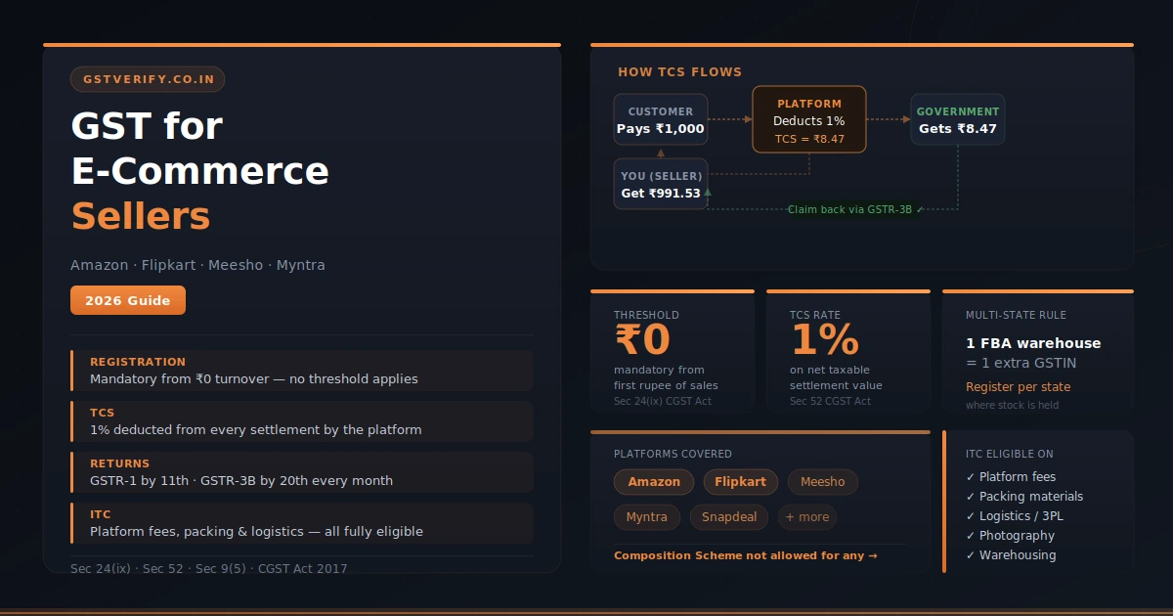Viewport: 1173px width, 616px height.
Task: Click the You (Seller) box
Action: (x=661, y=185)
